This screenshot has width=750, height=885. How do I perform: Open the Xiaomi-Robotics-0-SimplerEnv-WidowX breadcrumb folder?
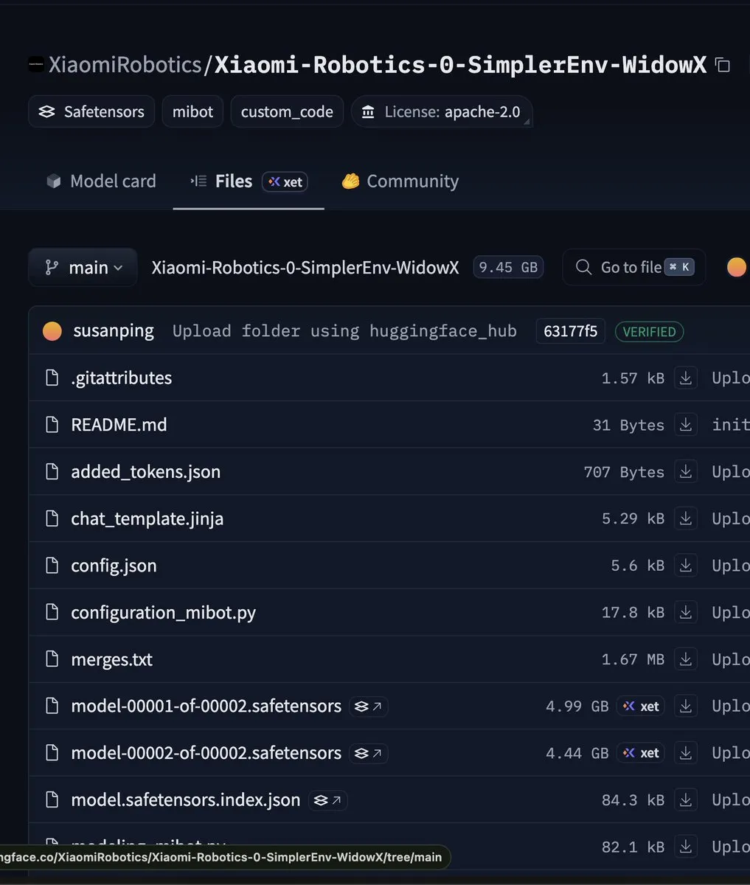(305, 268)
